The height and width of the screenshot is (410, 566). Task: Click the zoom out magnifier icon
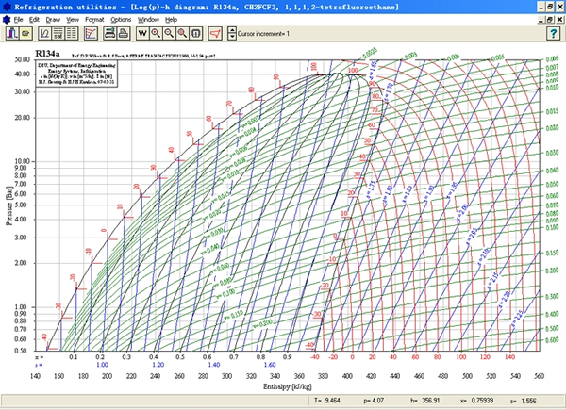coord(169,34)
